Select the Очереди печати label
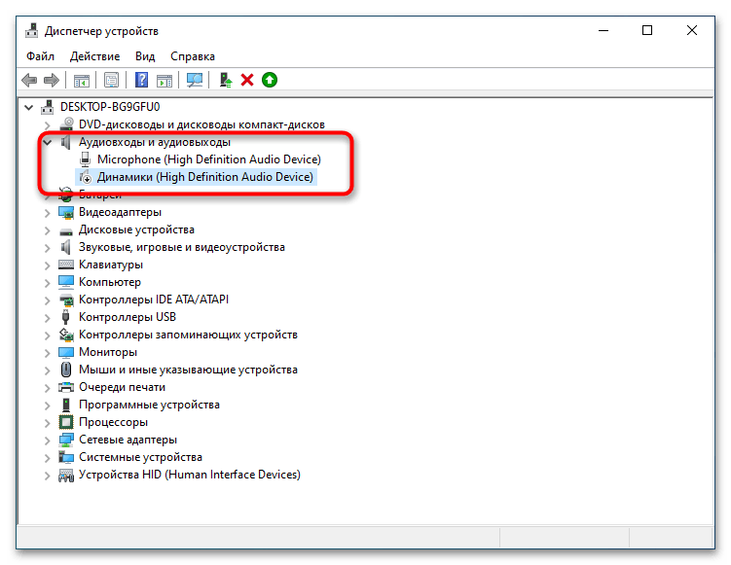731x565 pixels. pos(122,387)
